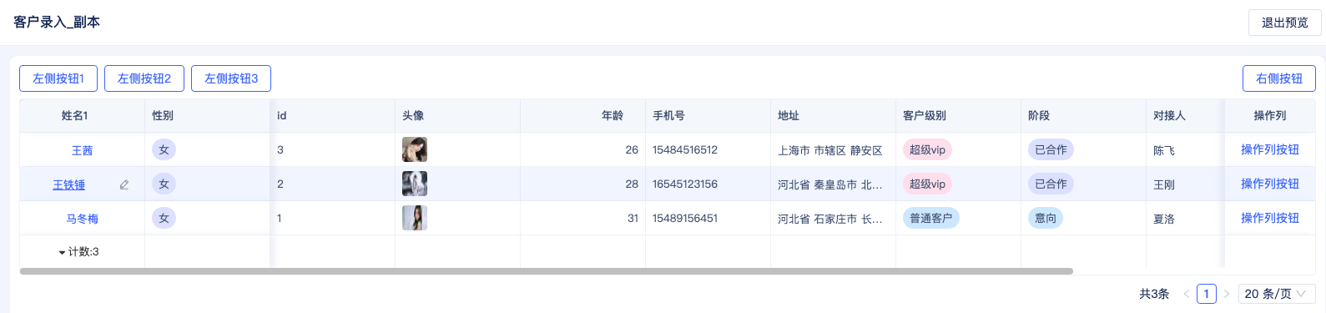
Task: Open the avatar thumbnail in 王茜's row
Action: coord(415,149)
